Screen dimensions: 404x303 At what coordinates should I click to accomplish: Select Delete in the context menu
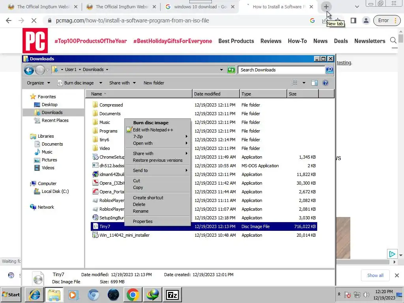pos(158,204)
